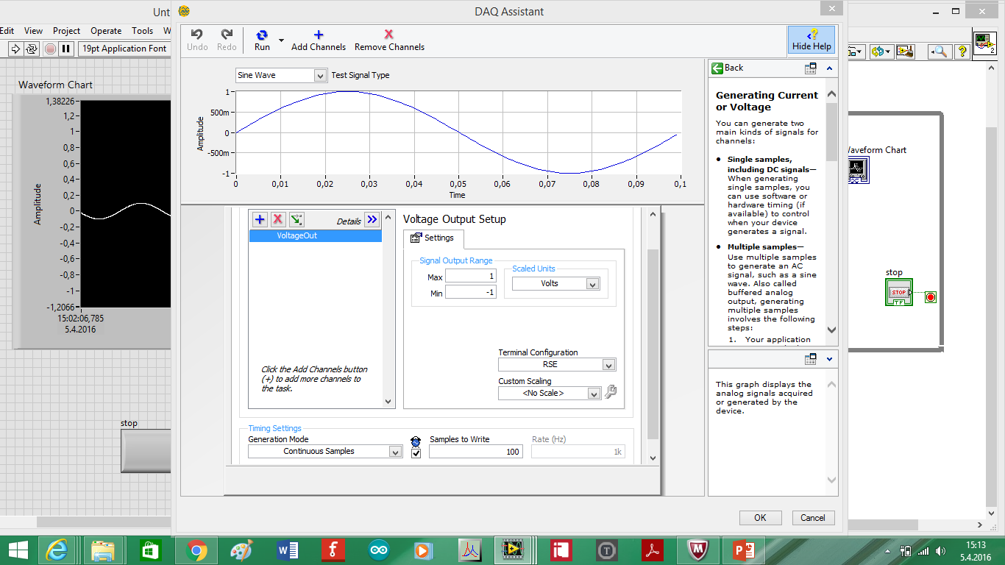This screenshot has width=1005, height=565.
Task: Open Internet Explorer from the taskbar
Action: click(x=57, y=550)
